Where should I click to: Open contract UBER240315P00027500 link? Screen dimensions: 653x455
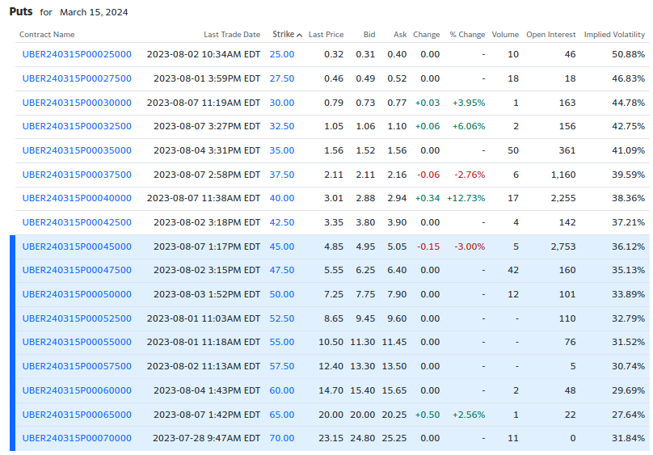tap(77, 78)
